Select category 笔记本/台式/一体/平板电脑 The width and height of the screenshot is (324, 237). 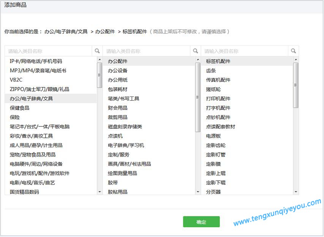(51, 126)
